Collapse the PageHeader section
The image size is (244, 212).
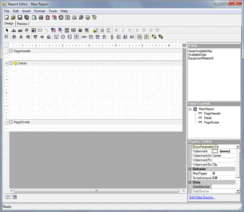click(11, 51)
